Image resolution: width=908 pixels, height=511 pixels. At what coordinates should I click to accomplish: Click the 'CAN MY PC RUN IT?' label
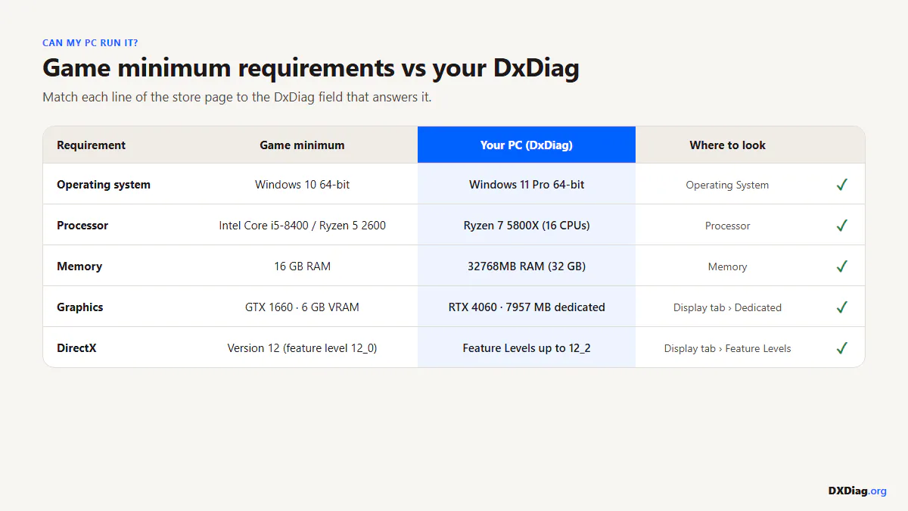(x=90, y=43)
